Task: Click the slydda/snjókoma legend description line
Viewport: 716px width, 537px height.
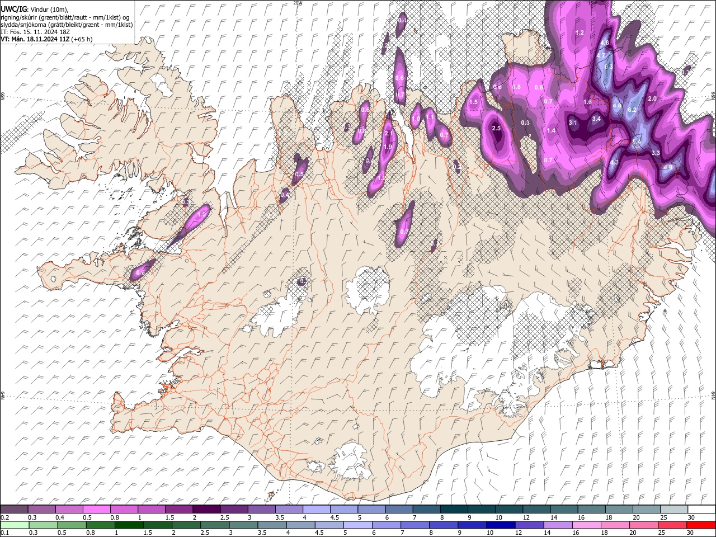Action: click(67, 25)
